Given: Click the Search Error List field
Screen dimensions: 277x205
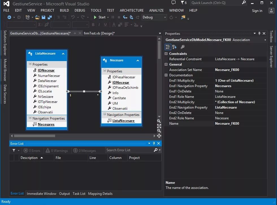Looking at the screenshot, I should pos(130,150).
